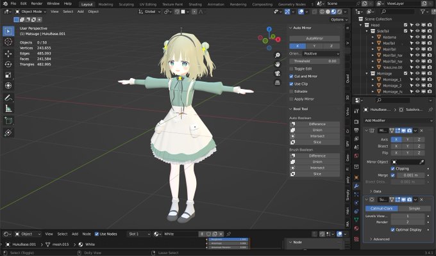Viewport: 436px width, 256px height.
Task: Click the viewport gizmo Z axis
Action: (x=269, y=29)
